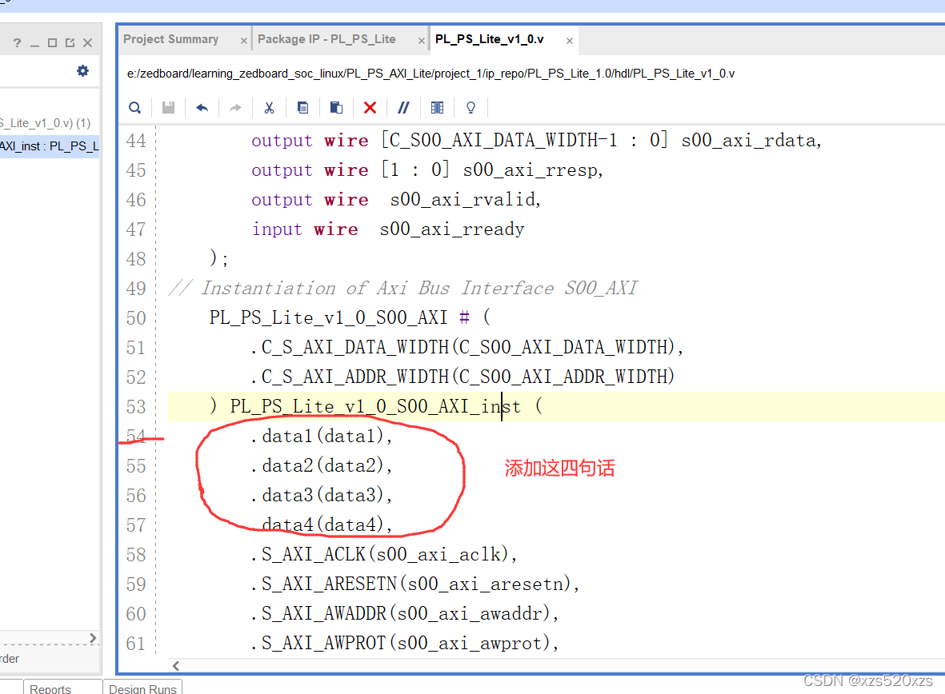Click the .S_AXI_ARESETN(s00_axi_aresetn) line
This screenshot has height=694, width=945.
415,584
